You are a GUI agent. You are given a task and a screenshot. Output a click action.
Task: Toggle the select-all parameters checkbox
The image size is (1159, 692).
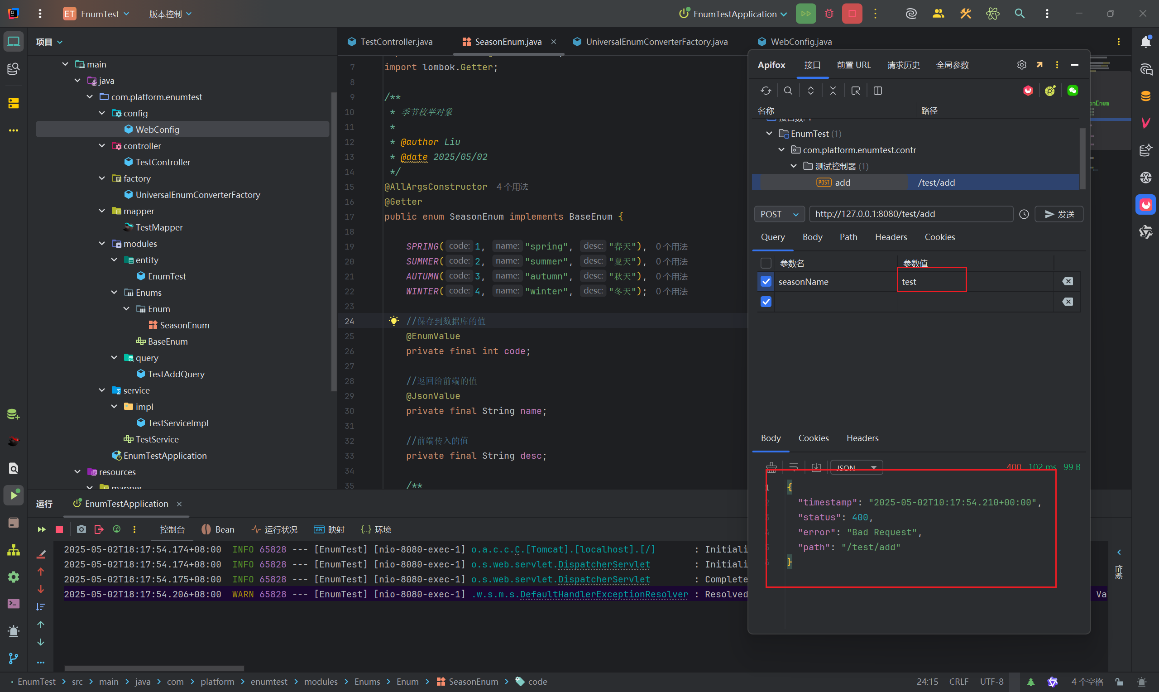click(x=766, y=263)
